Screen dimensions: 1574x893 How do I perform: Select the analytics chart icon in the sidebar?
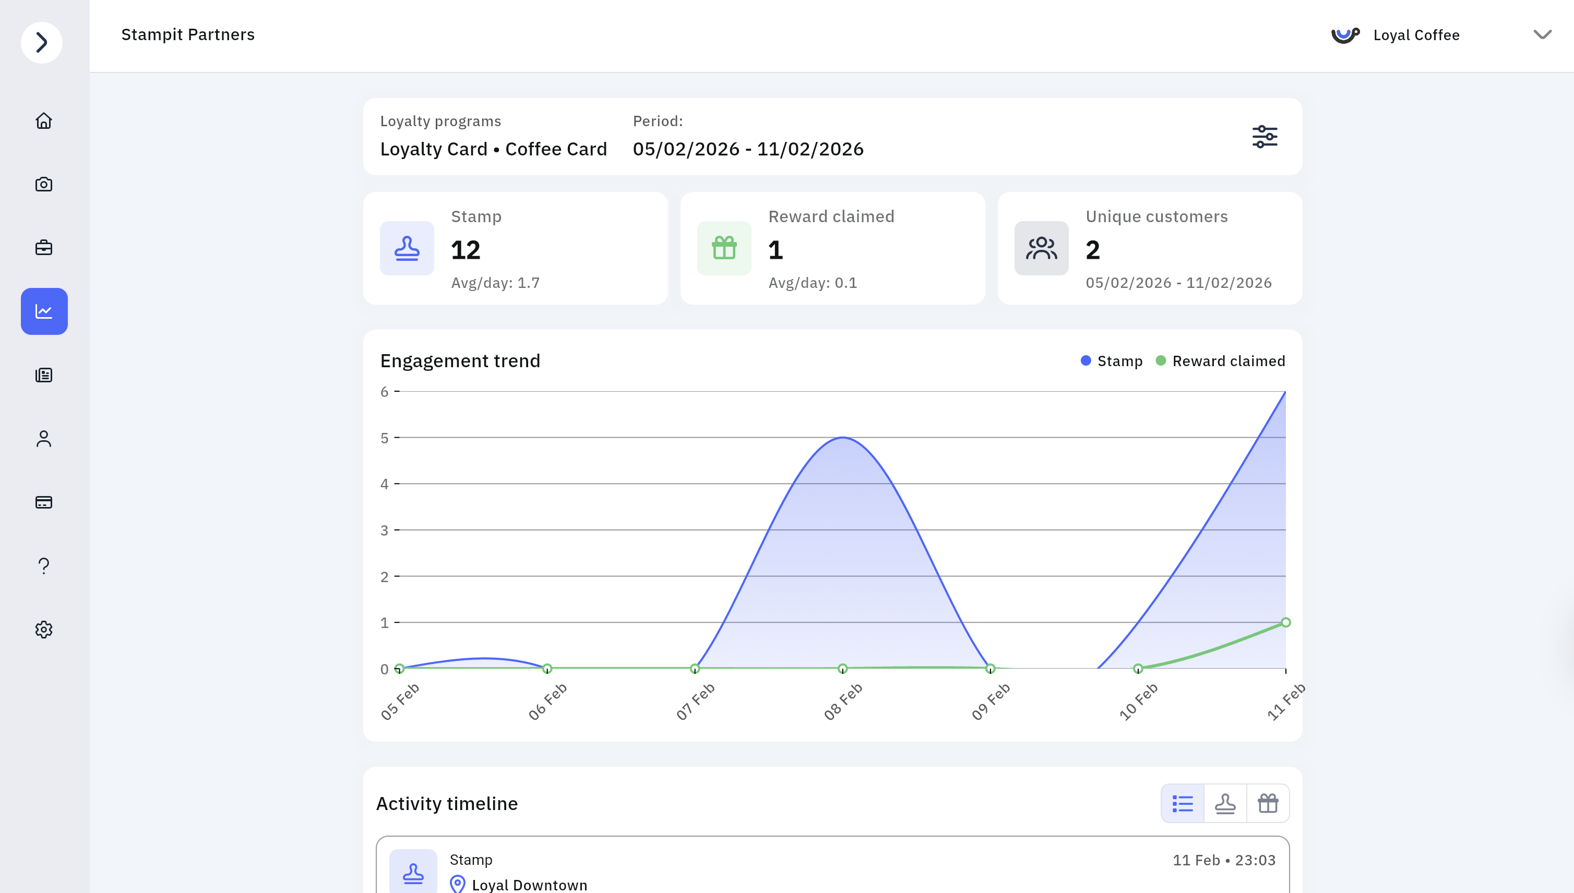pyautogui.click(x=43, y=311)
